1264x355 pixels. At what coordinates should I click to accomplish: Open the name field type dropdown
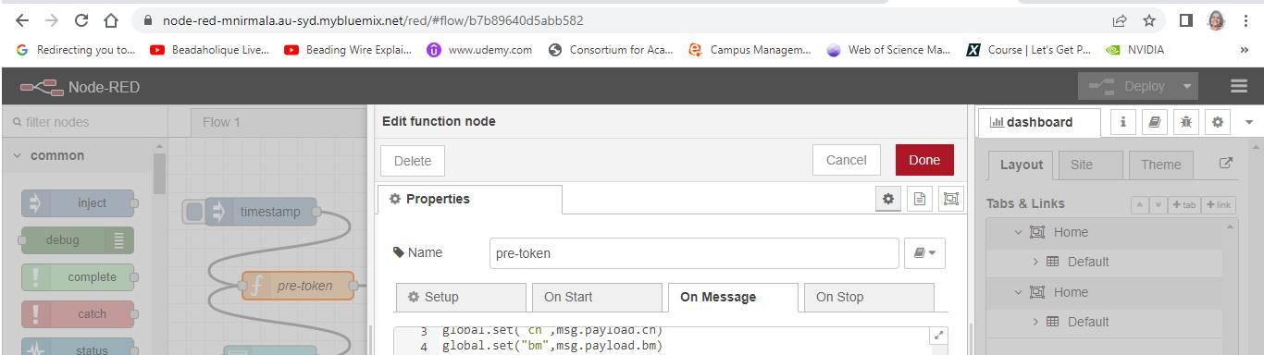coord(924,253)
